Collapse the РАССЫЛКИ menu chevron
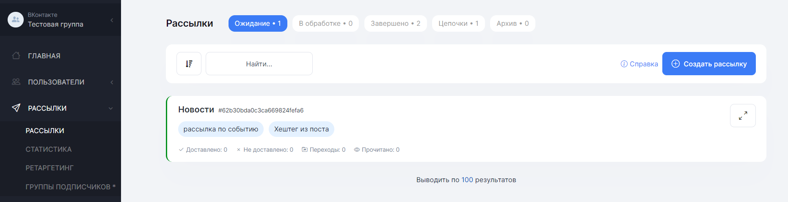788x202 pixels. pos(110,108)
